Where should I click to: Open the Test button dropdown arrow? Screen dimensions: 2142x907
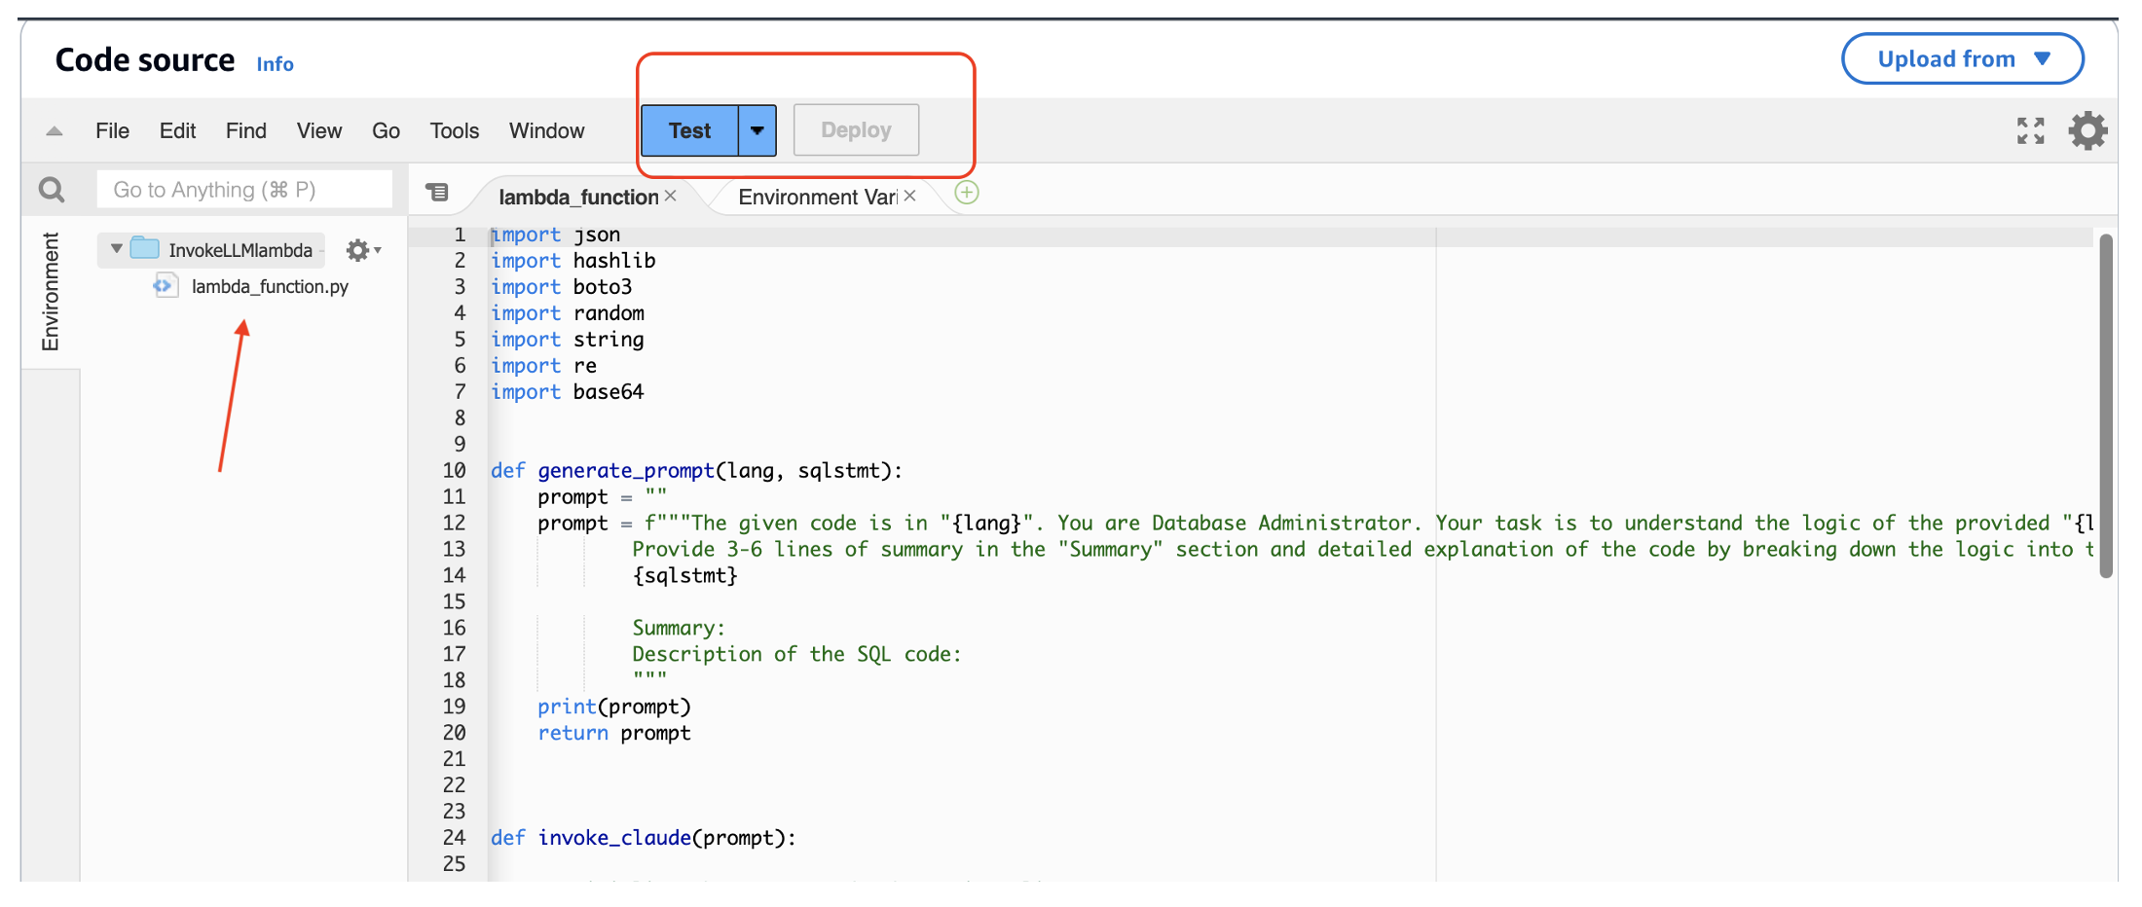(757, 130)
